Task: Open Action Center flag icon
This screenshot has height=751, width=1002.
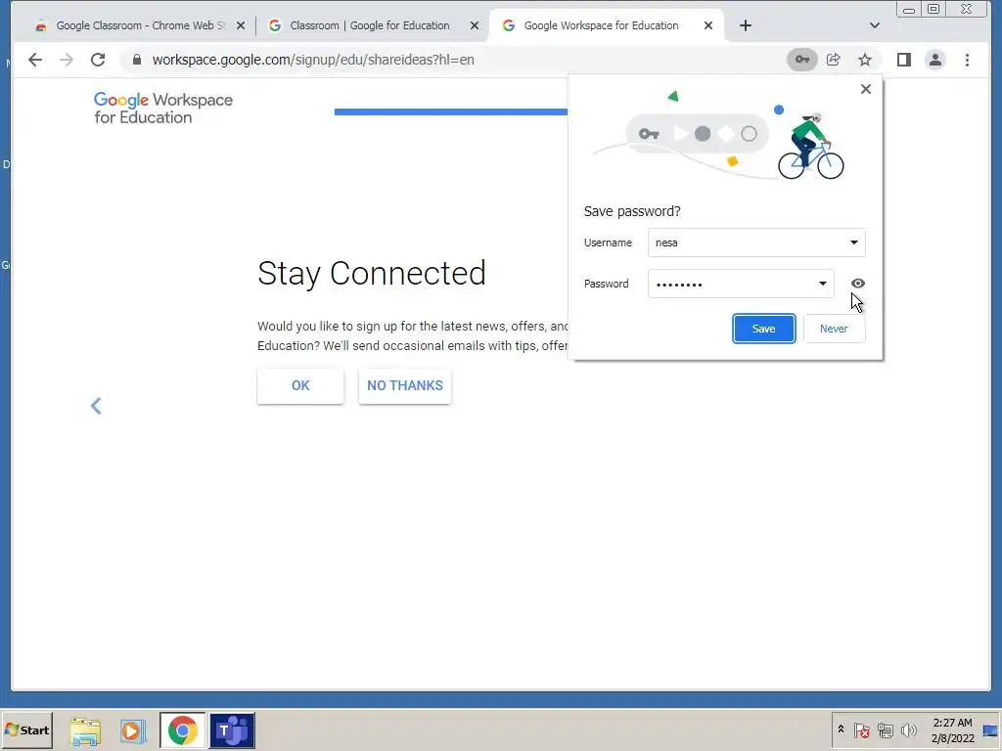Action: pyautogui.click(x=861, y=729)
